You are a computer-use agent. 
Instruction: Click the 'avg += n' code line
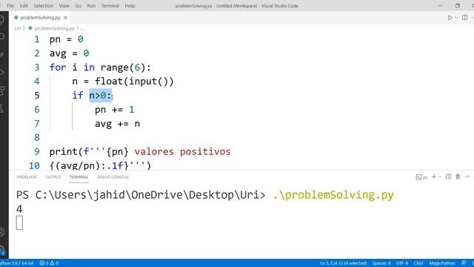coord(117,124)
